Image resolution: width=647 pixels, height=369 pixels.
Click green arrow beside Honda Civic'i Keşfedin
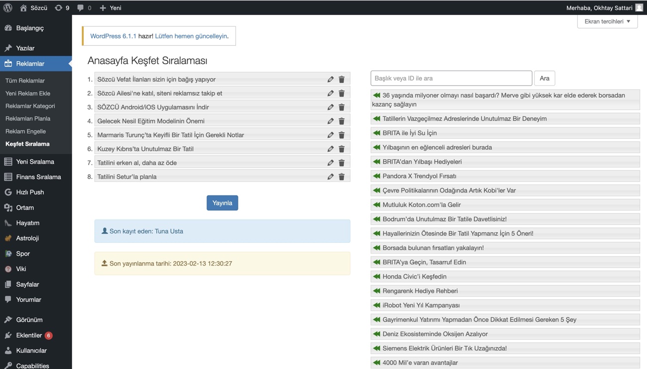[x=377, y=277]
